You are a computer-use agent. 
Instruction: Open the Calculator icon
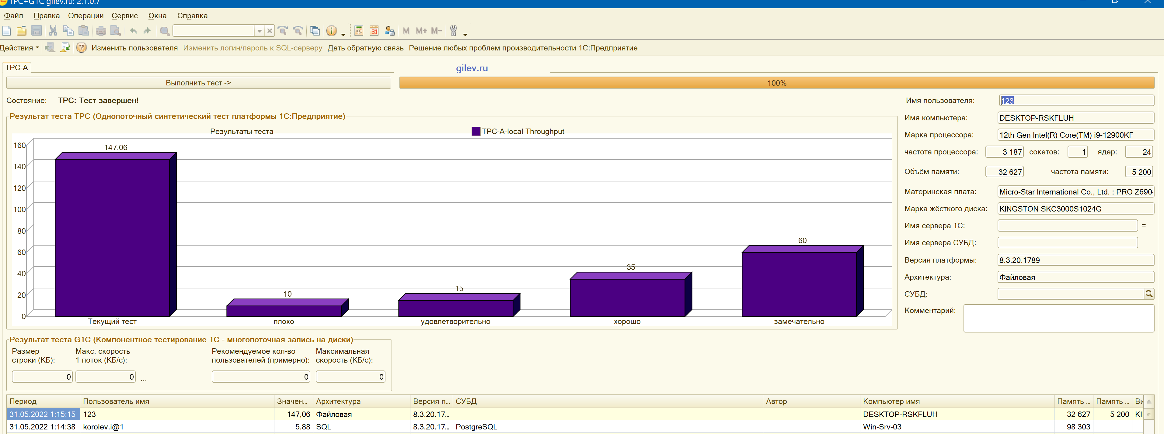(x=359, y=31)
